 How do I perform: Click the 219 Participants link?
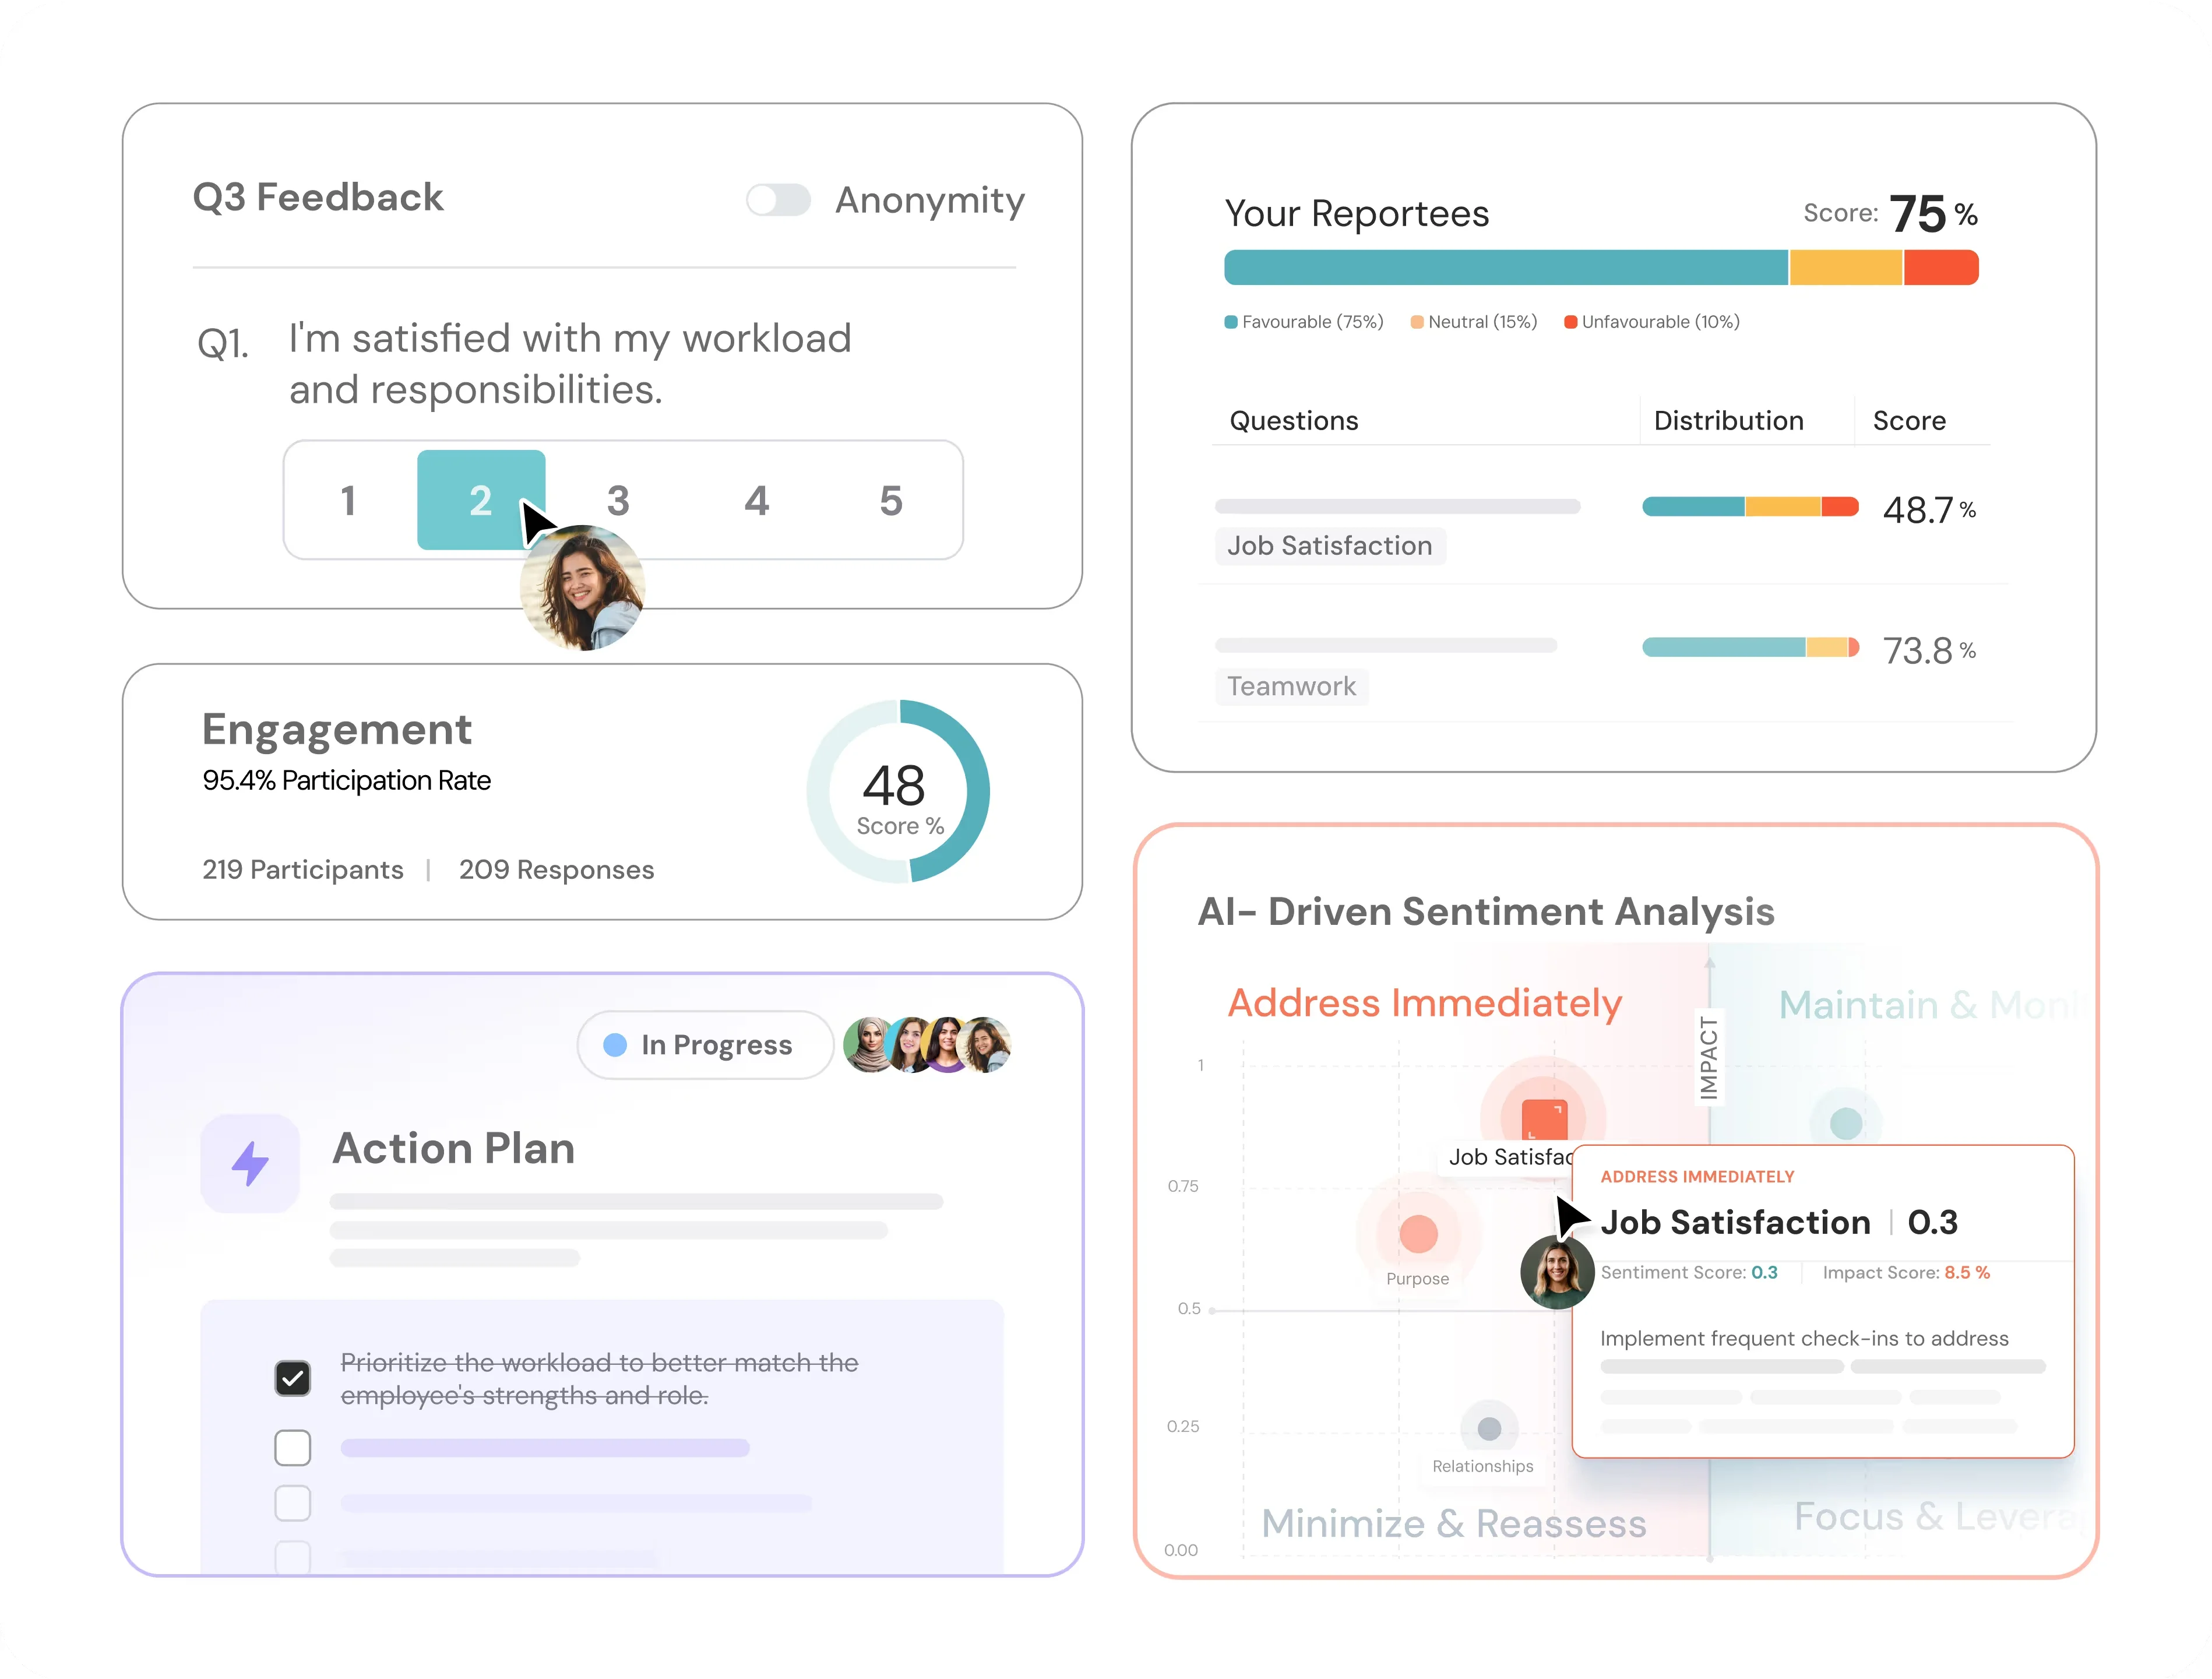click(x=302, y=869)
